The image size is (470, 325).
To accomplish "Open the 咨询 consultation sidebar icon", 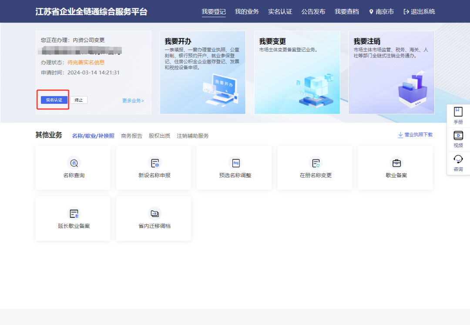I will tap(458, 165).
